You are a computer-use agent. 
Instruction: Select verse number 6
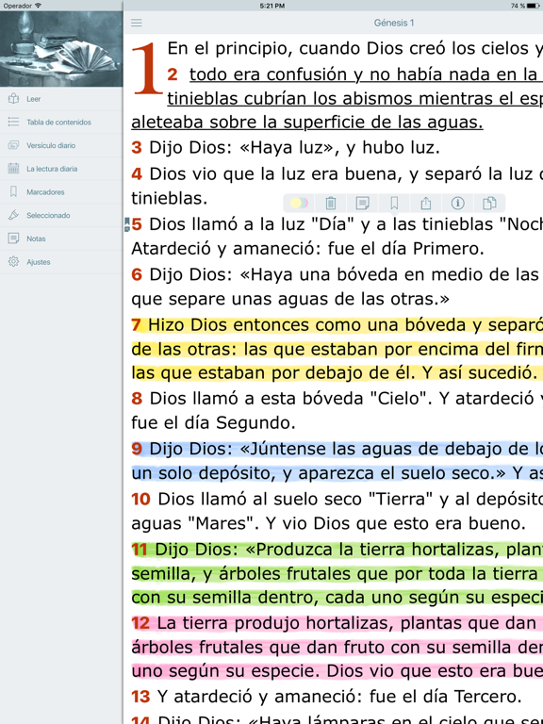coord(137,274)
